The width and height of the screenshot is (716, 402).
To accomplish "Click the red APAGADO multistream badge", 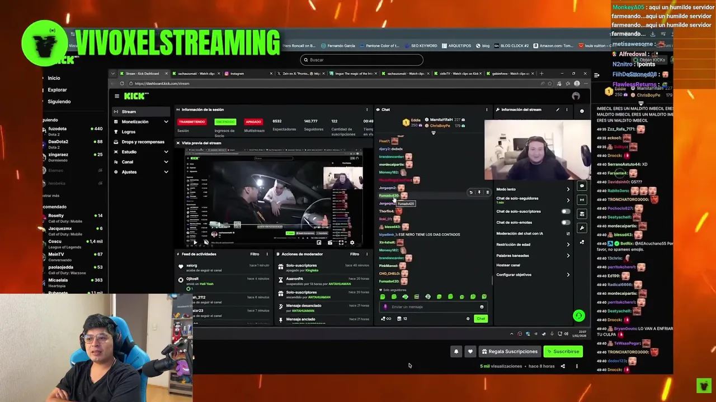I will 253,122.
